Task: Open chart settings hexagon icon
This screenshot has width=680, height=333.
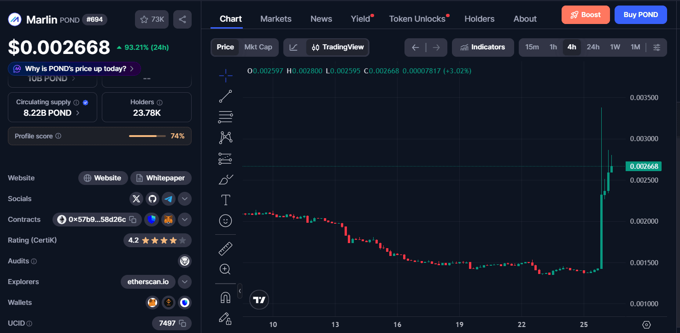Action: pos(646,325)
